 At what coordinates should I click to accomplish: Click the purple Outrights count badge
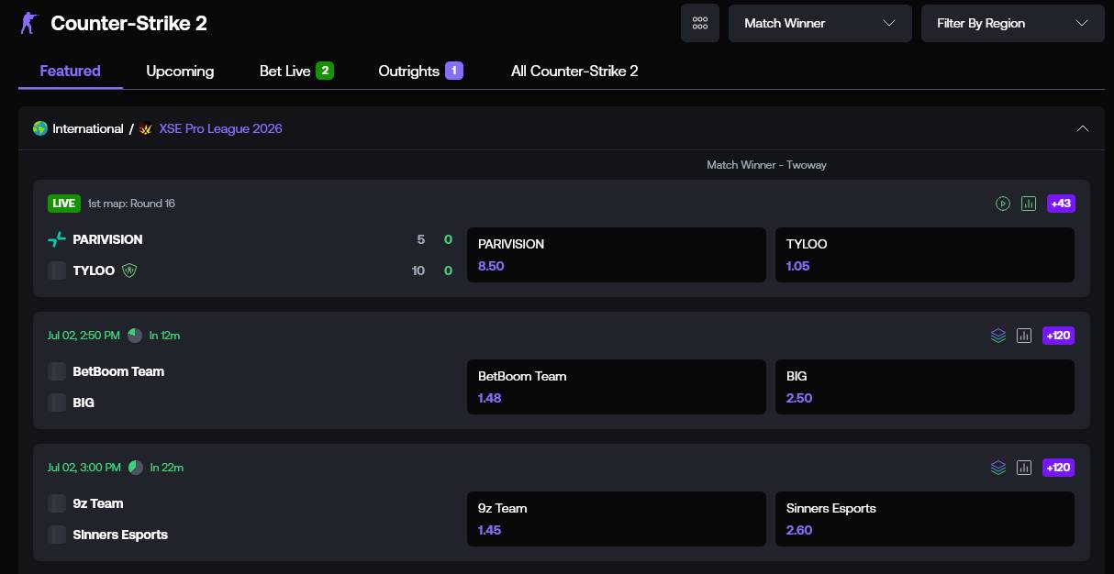pyautogui.click(x=454, y=71)
